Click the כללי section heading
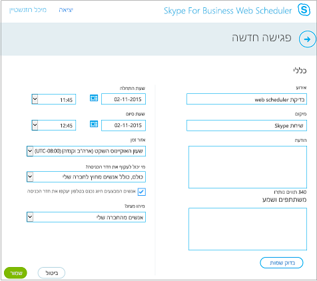The height and width of the screenshot is (281, 317). pyautogui.click(x=300, y=71)
